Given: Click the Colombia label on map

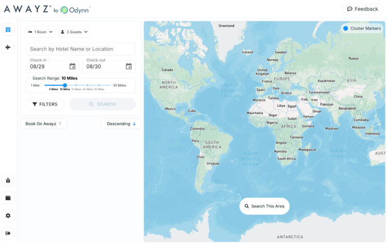Looking at the screenshot, I should pyautogui.click(x=197, y=128).
